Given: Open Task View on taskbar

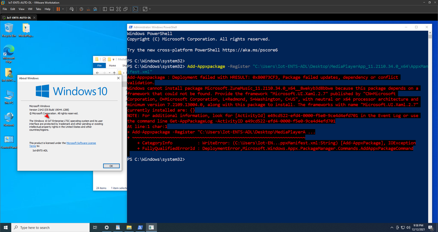Looking at the screenshot, I should point(95,227).
